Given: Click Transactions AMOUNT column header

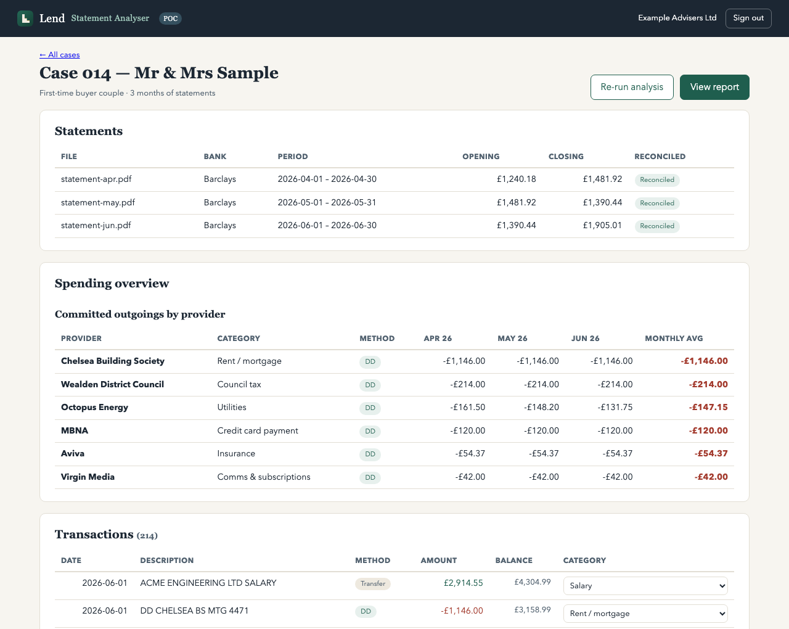Looking at the screenshot, I should tap(439, 561).
